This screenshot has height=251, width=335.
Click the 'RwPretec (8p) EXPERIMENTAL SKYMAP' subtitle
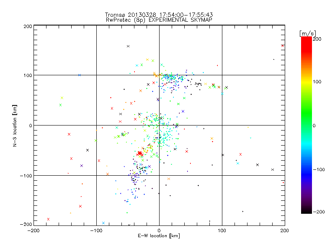tap(159, 20)
